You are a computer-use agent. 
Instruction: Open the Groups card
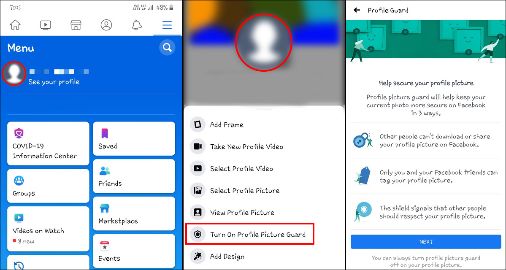[x=48, y=186]
